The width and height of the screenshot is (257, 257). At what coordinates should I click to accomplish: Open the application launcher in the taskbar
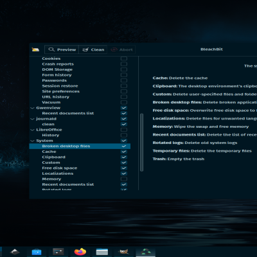pos(15,252)
